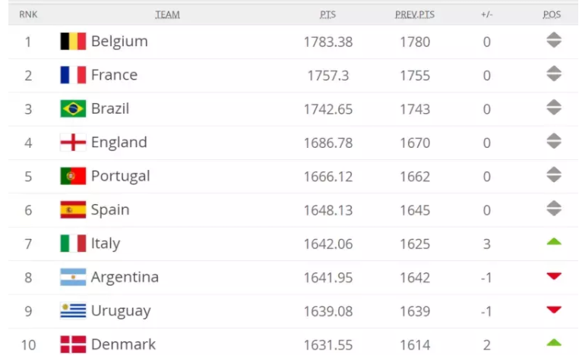Open the Denmark team link
This screenshot has height=355, width=579.
pyautogui.click(x=123, y=344)
